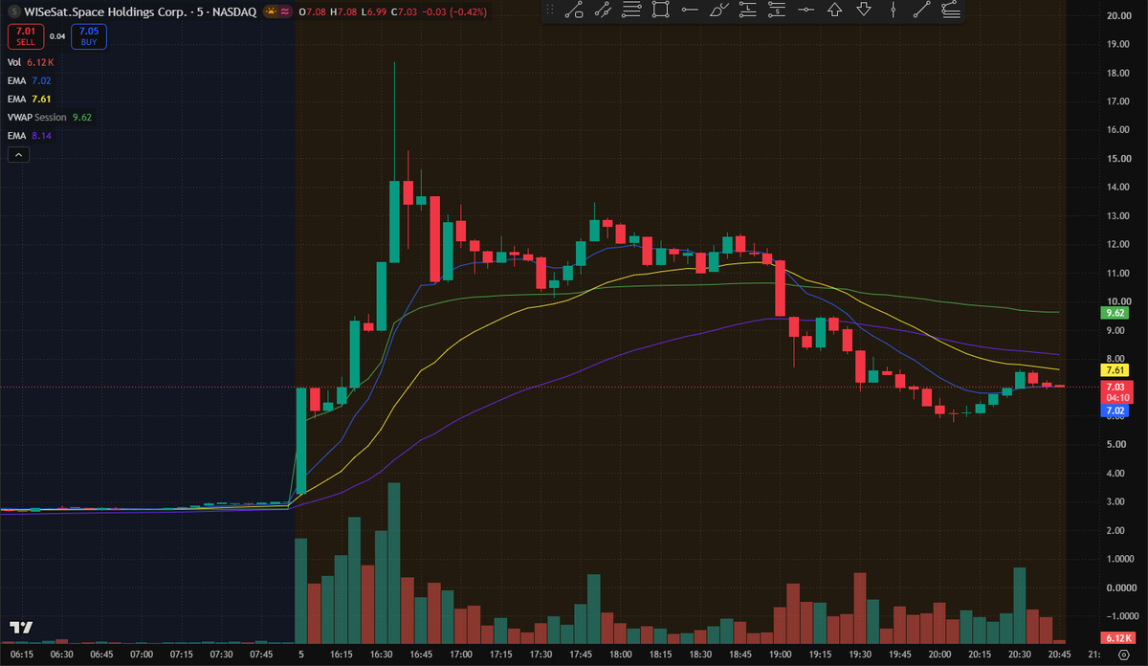Click the 16:30 time axis label
1148x666 pixels.
click(382, 654)
